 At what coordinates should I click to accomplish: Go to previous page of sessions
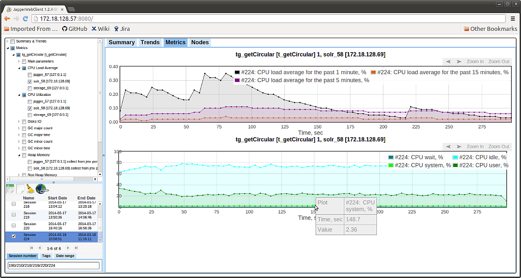pos(40,248)
